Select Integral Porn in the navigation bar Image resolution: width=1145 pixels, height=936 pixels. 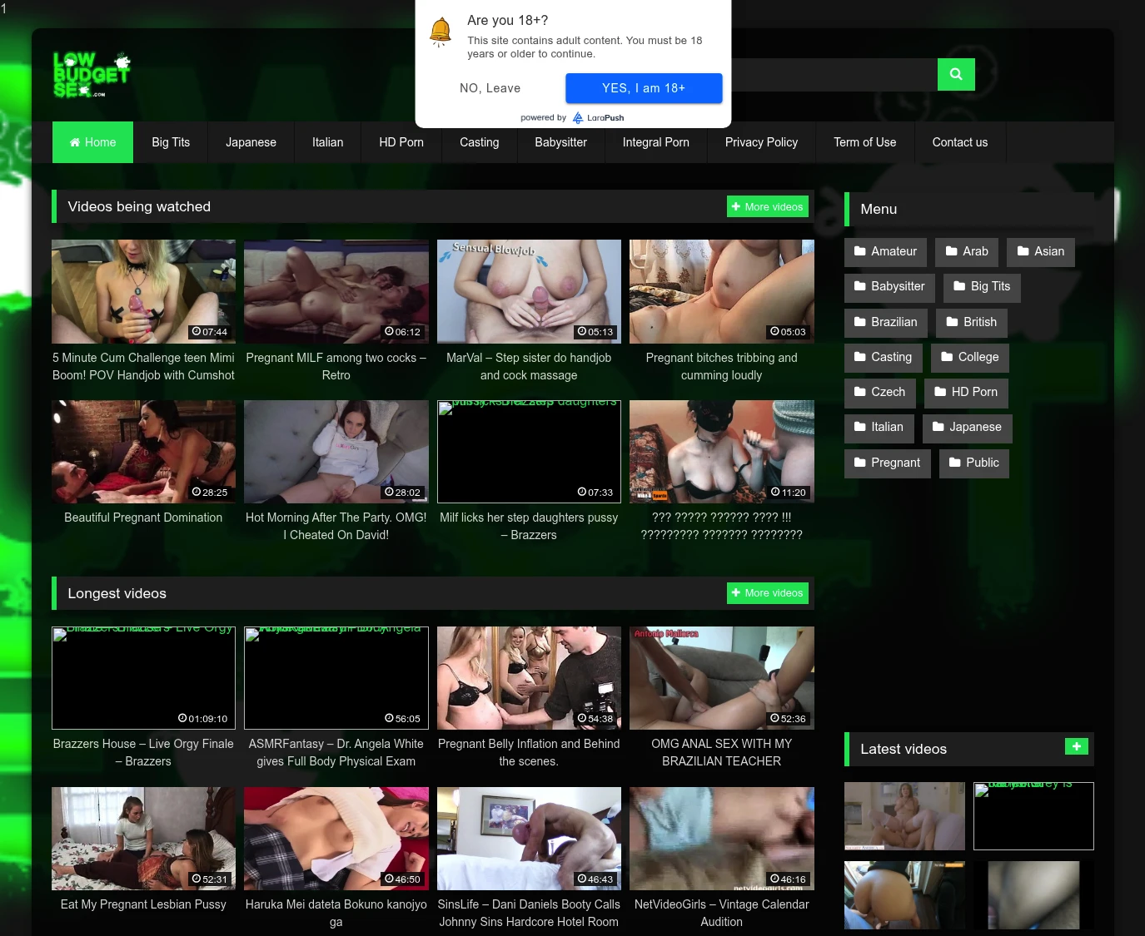pyautogui.click(x=655, y=142)
